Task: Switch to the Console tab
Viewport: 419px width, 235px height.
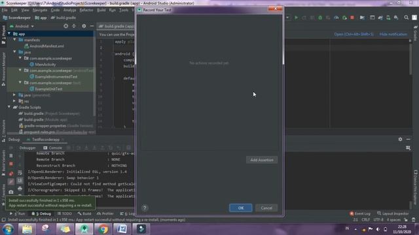Action: click(x=52, y=148)
